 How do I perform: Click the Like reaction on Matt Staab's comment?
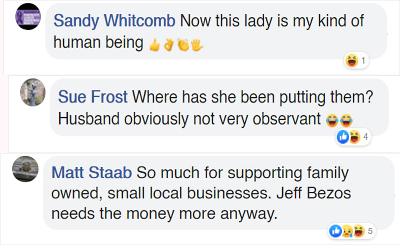click(335, 230)
